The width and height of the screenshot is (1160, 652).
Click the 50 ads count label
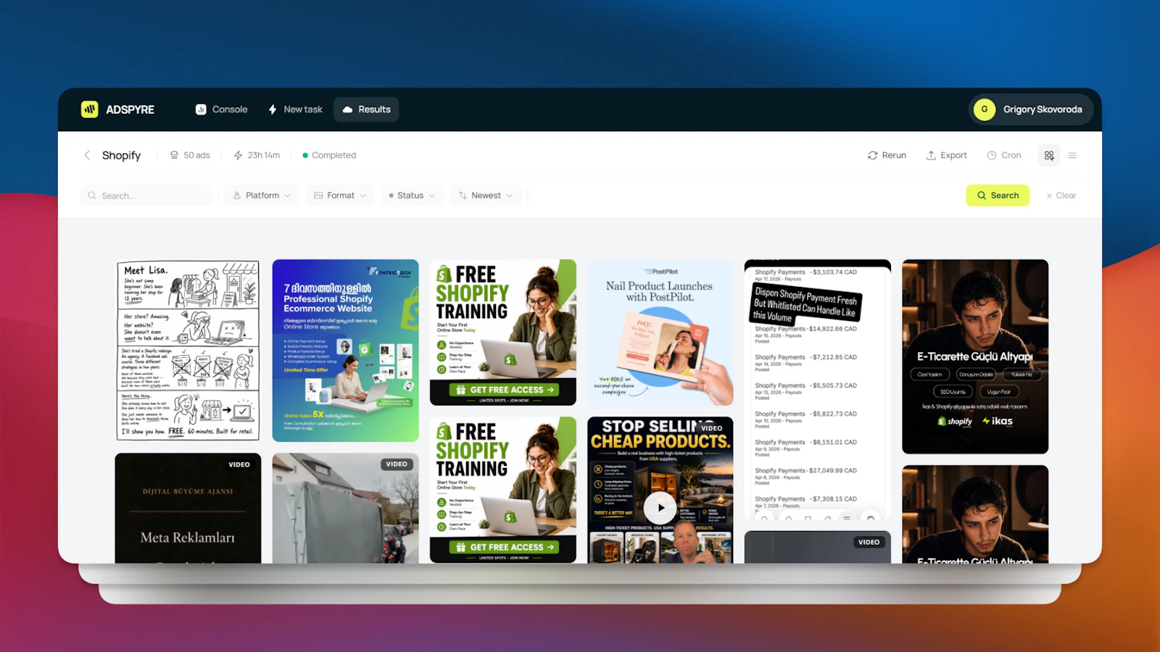click(x=190, y=155)
